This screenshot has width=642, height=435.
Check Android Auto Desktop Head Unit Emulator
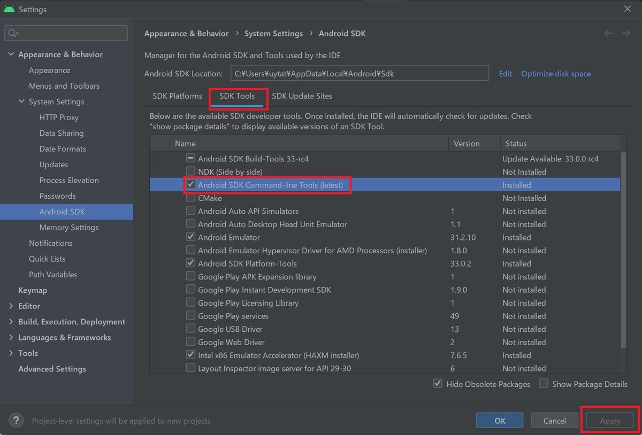[190, 224]
